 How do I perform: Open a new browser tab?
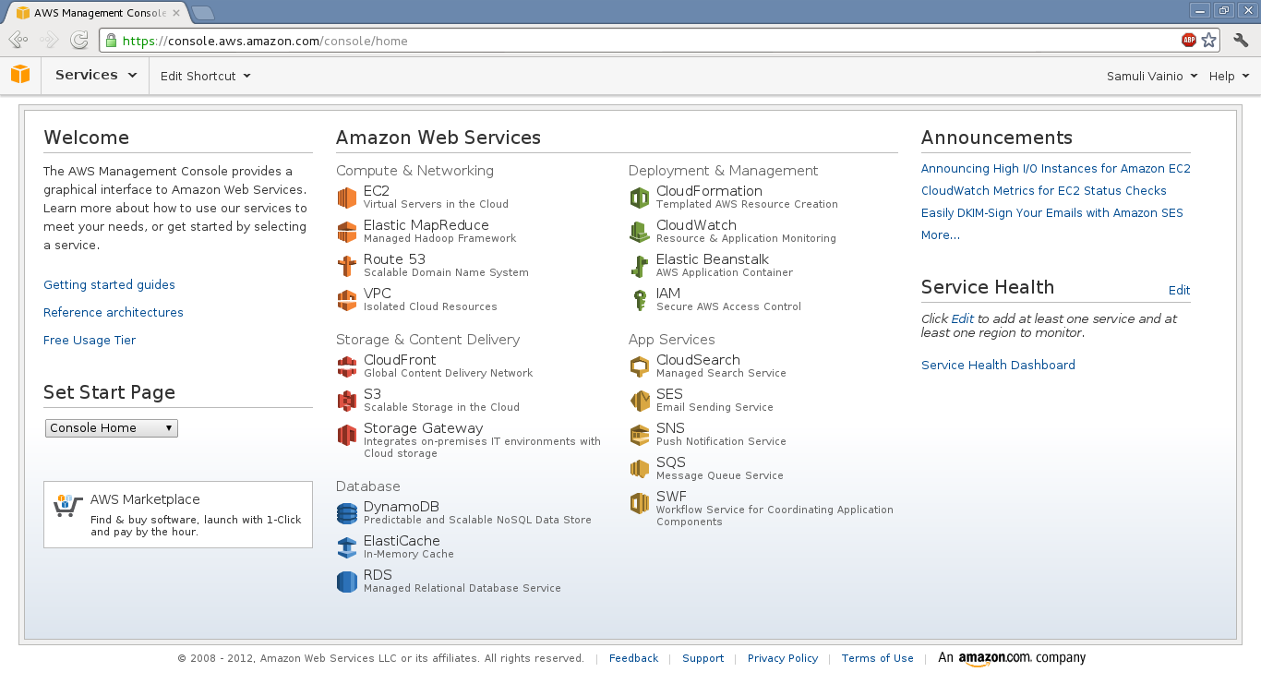tap(202, 13)
